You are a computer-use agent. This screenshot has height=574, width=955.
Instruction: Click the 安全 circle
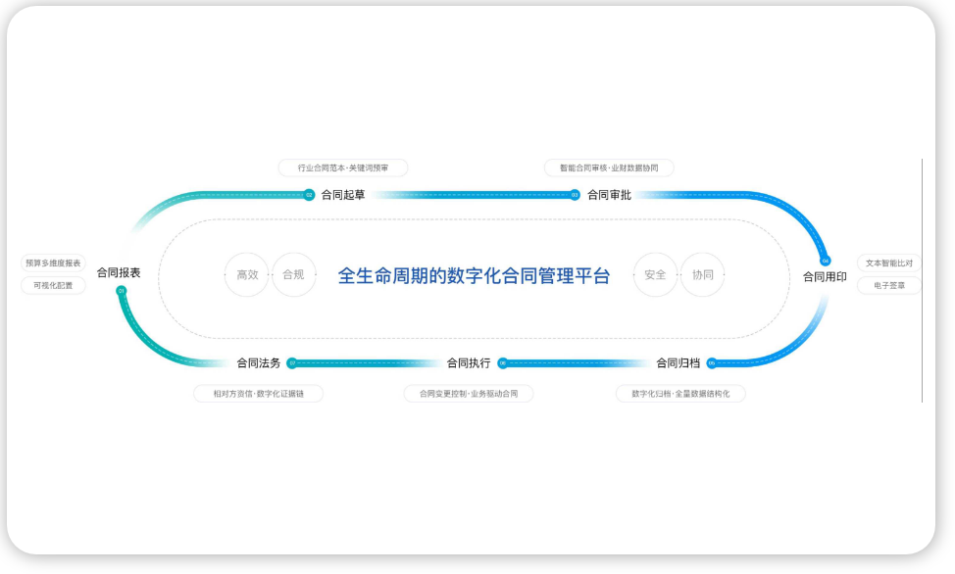point(655,275)
